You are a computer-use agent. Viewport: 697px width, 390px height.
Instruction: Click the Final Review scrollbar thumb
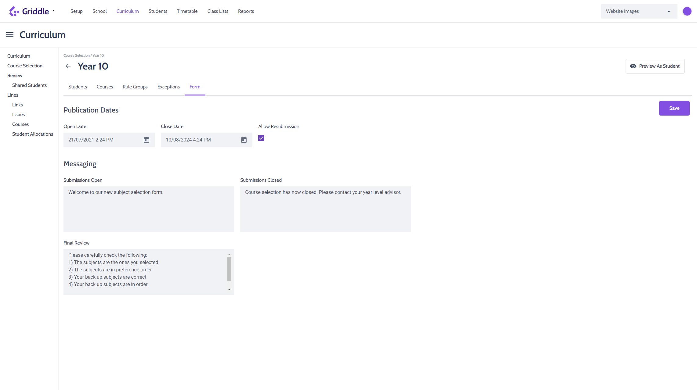(x=229, y=269)
